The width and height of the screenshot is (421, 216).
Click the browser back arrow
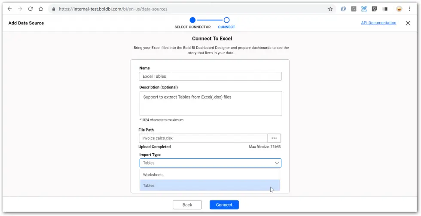[10, 9]
